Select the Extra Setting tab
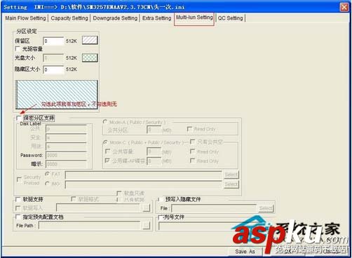Viewport: 352px width, 258px height. [x=156, y=18]
